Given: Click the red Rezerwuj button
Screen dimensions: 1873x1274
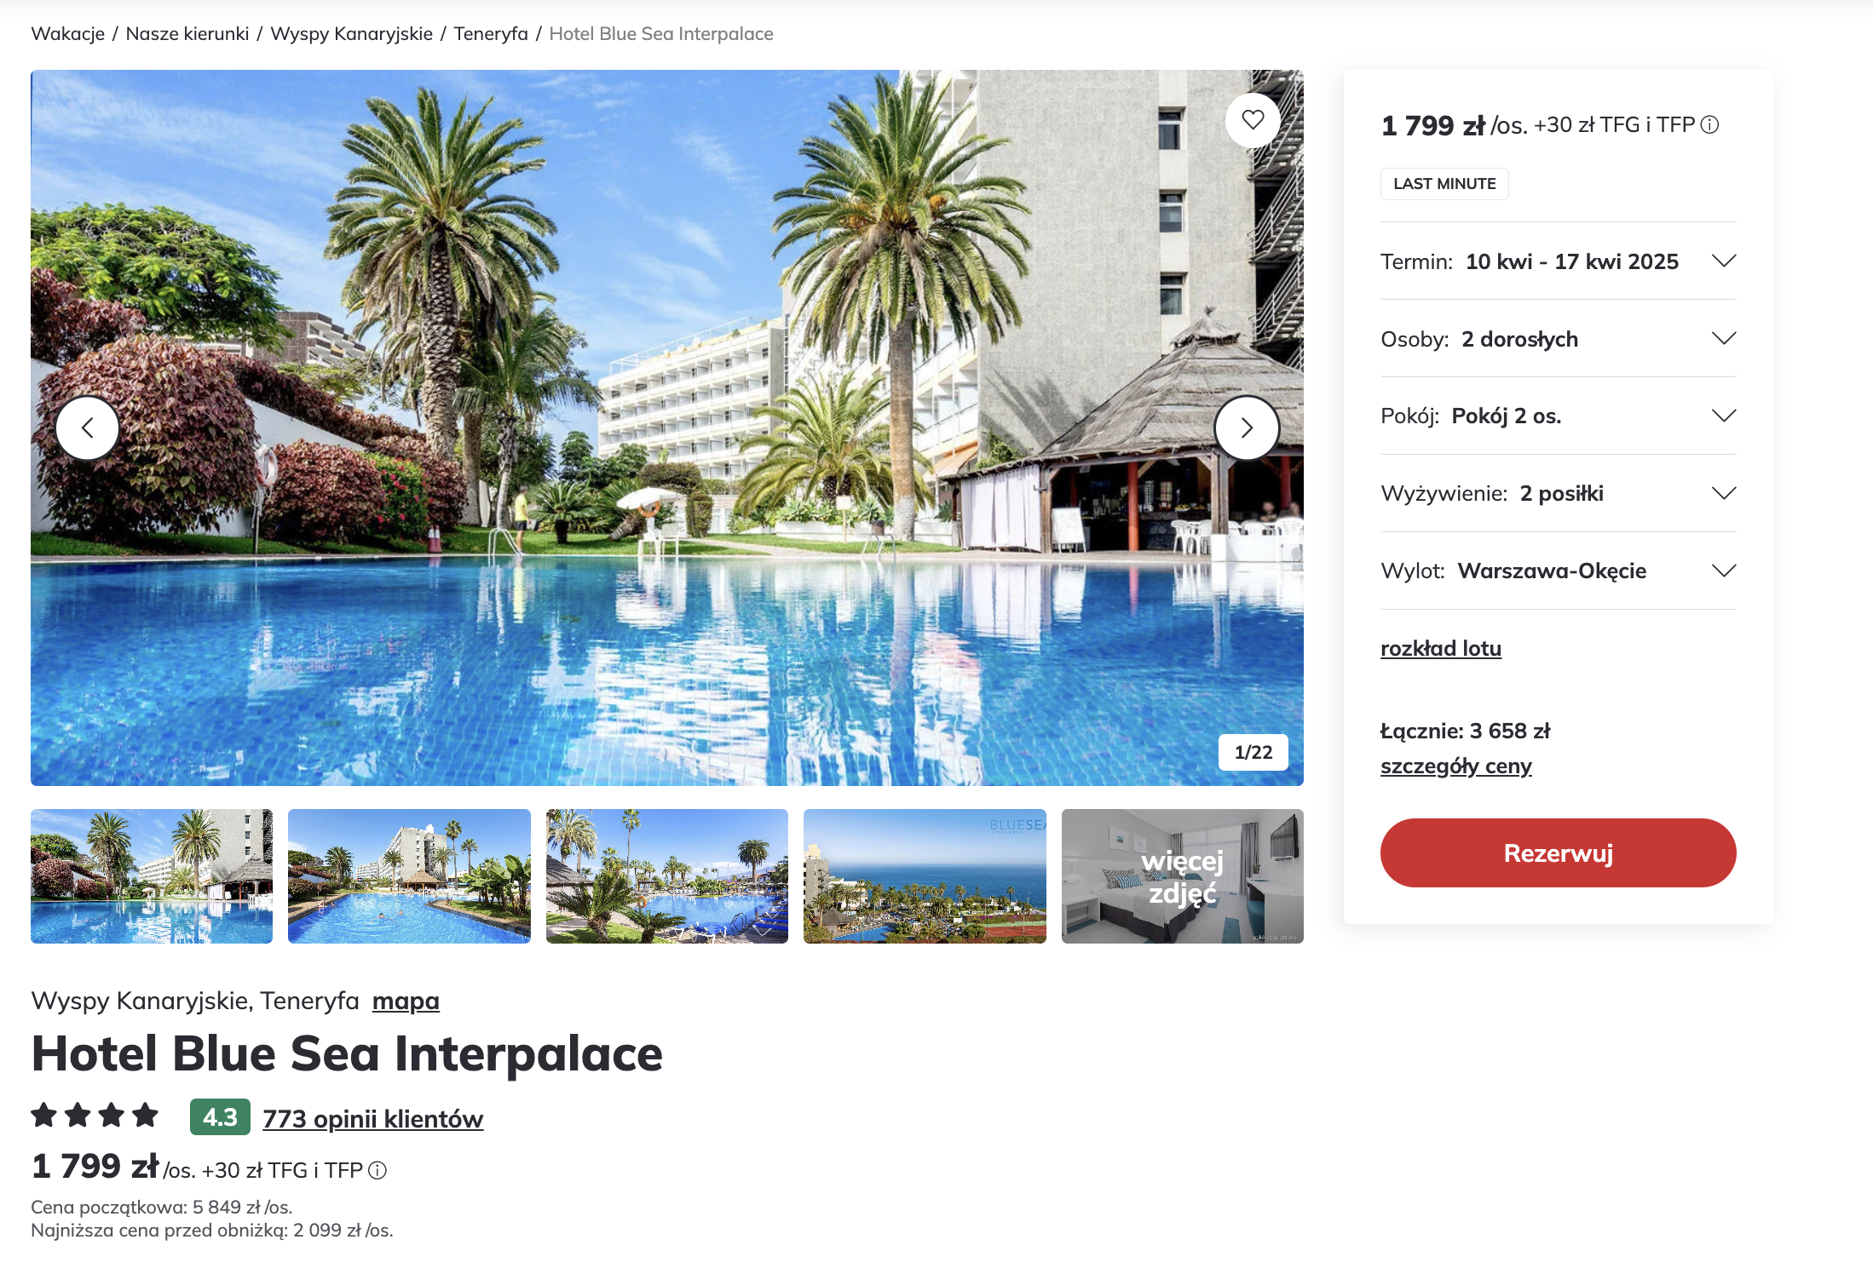Looking at the screenshot, I should click(x=1558, y=852).
